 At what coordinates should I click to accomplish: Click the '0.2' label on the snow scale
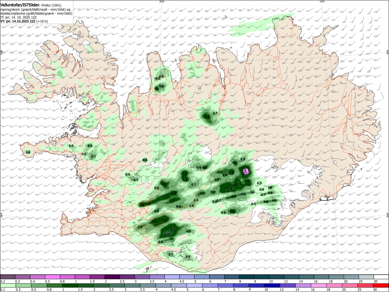point(2,281)
